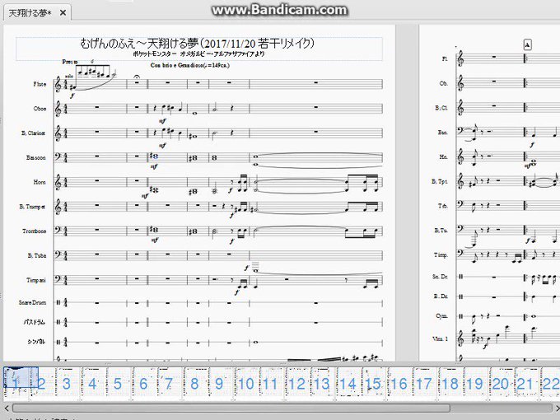Select the Bassoon instrument label

click(35, 157)
